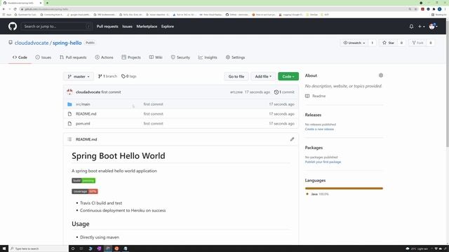Open Pull requests in top navigation
Viewport: 449px width, 252px height.
[x=107, y=27]
